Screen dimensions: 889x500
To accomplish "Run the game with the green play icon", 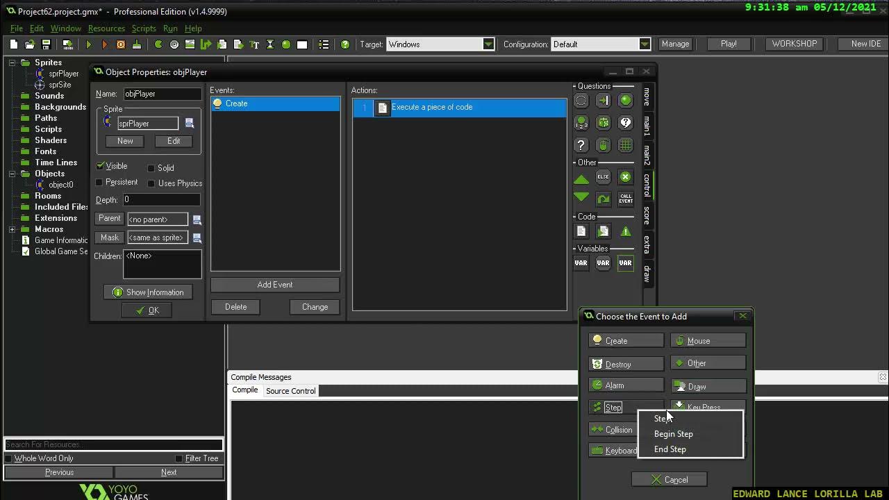I will click(88, 44).
